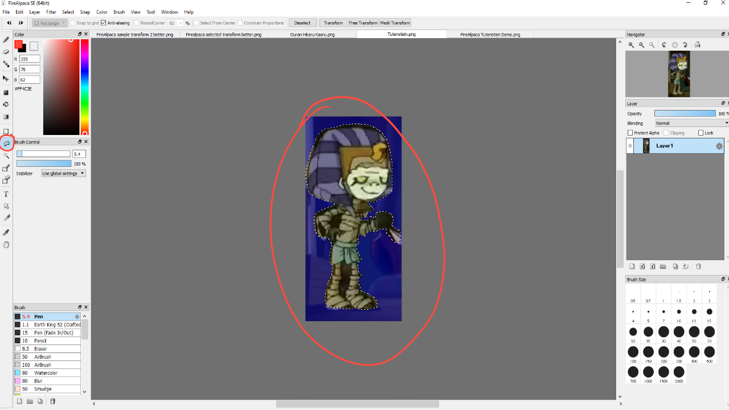The height and width of the screenshot is (410, 729).
Task: Delete the brush using the Brush panel trash icon
Action: coord(53,401)
